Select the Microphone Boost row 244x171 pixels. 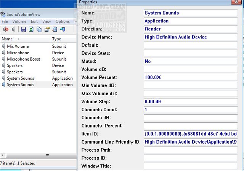coord(24,59)
